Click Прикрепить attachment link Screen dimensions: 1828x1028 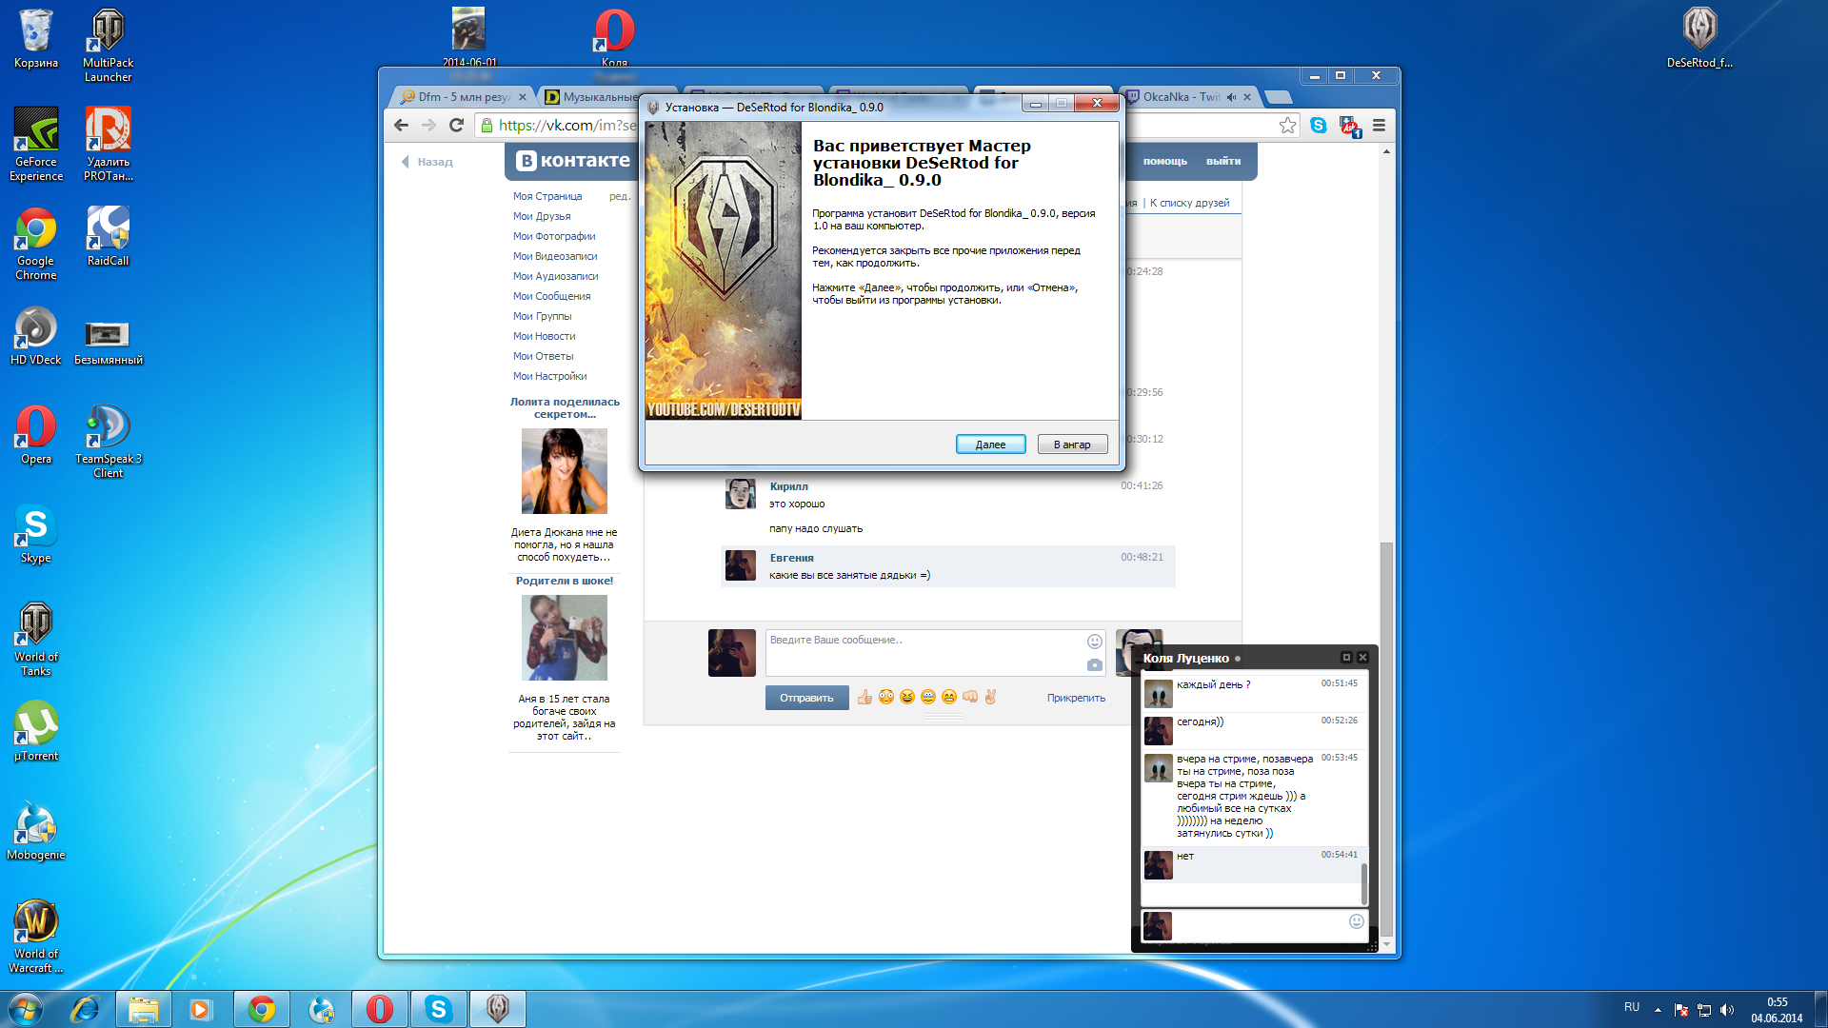point(1076,698)
